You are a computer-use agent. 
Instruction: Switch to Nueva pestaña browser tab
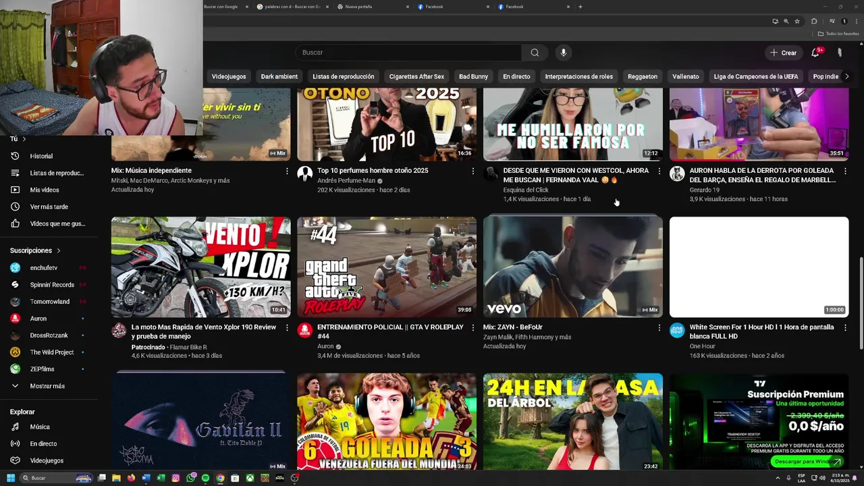(373, 7)
